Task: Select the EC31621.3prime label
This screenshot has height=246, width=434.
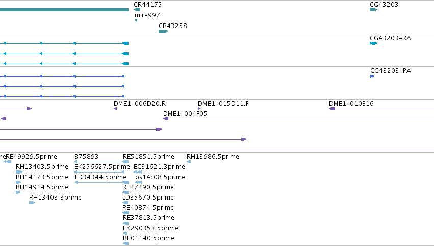Action: pyautogui.click(x=159, y=167)
